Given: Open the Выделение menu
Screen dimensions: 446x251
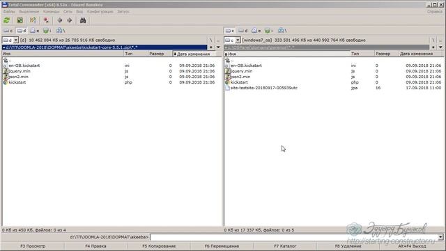Looking at the screenshot, I should coord(29,12).
